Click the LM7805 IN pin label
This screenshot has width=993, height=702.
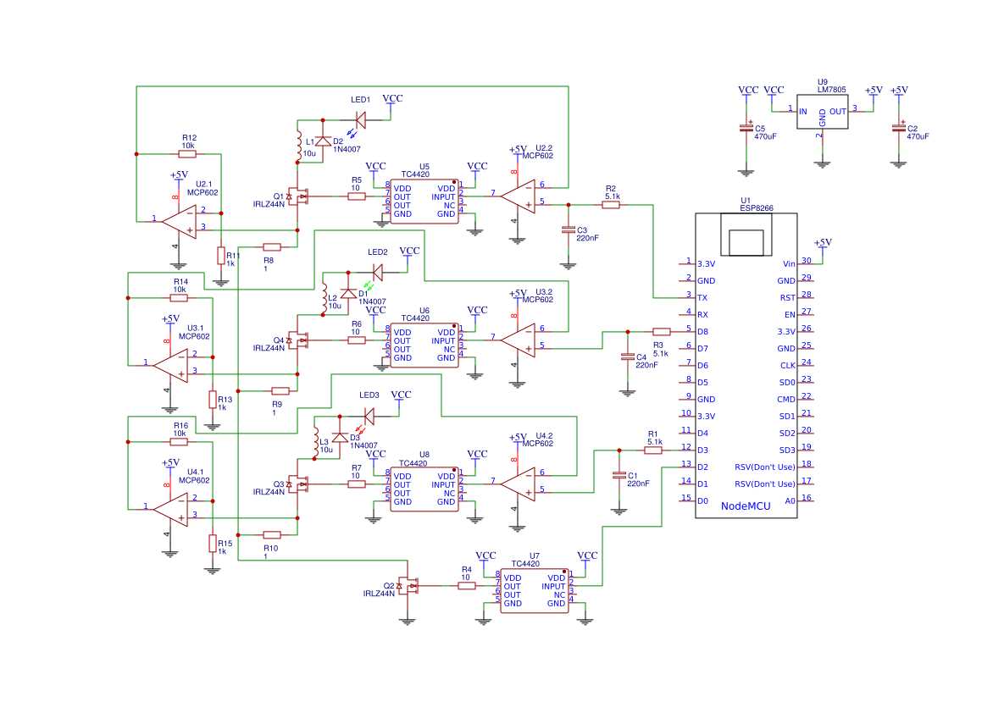[803, 112]
